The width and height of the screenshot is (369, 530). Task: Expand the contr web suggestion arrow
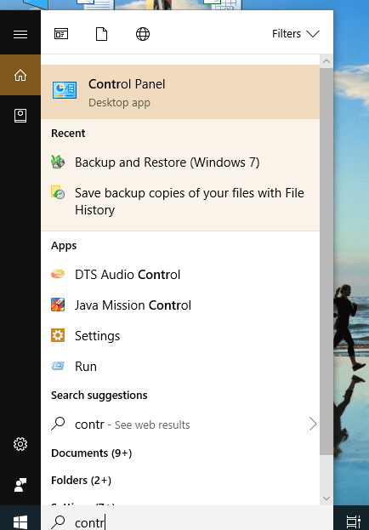(x=313, y=424)
